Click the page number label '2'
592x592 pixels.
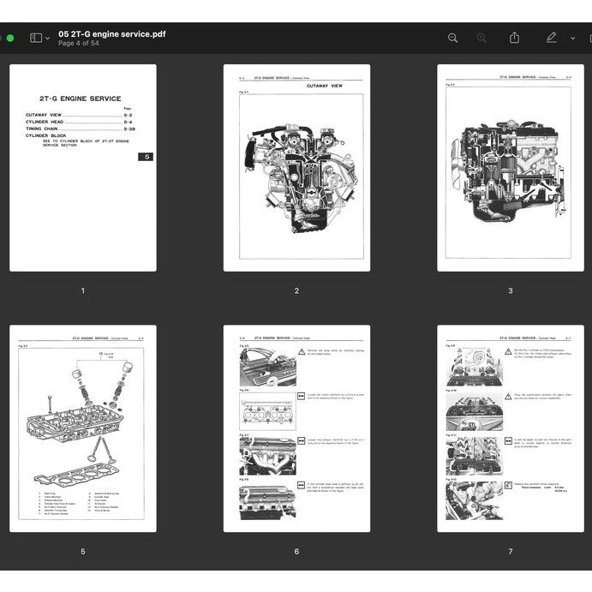pyautogui.click(x=296, y=291)
